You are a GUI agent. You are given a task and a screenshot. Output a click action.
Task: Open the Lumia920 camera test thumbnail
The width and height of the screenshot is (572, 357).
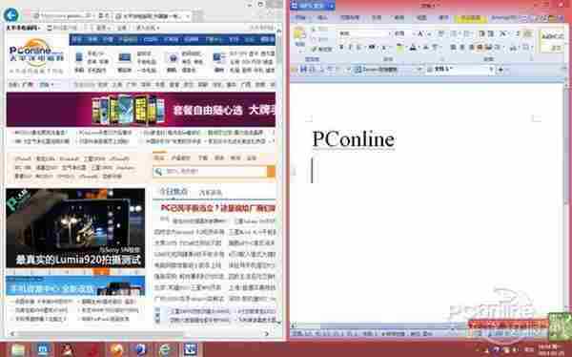(75, 228)
